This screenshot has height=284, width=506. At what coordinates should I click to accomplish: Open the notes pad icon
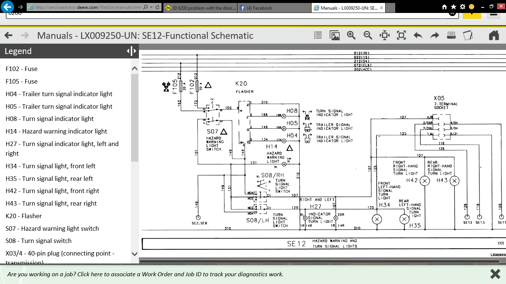pyautogui.click(x=468, y=35)
